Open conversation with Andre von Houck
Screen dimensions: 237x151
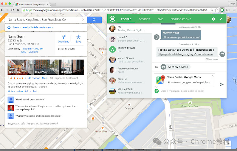tap(130, 70)
